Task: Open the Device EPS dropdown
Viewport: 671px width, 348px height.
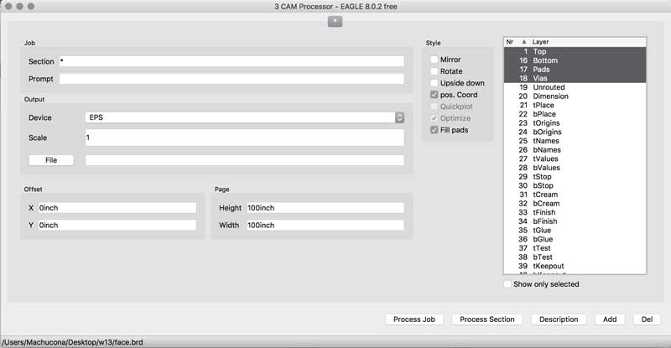Action: [244, 117]
